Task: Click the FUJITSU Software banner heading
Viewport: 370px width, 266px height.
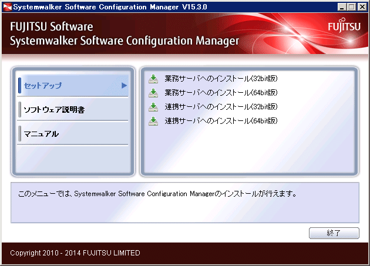Action: click(x=52, y=26)
